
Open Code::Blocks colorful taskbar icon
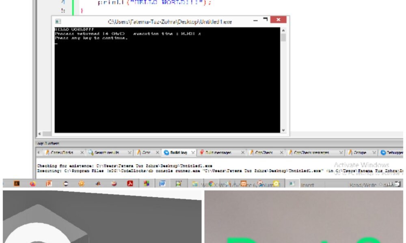point(147,183)
